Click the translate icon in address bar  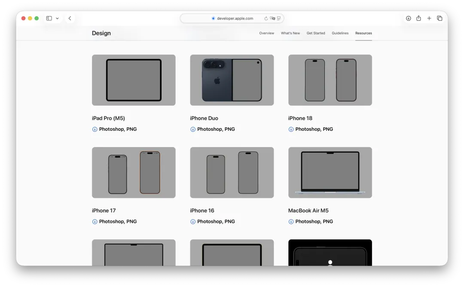pyautogui.click(x=272, y=19)
